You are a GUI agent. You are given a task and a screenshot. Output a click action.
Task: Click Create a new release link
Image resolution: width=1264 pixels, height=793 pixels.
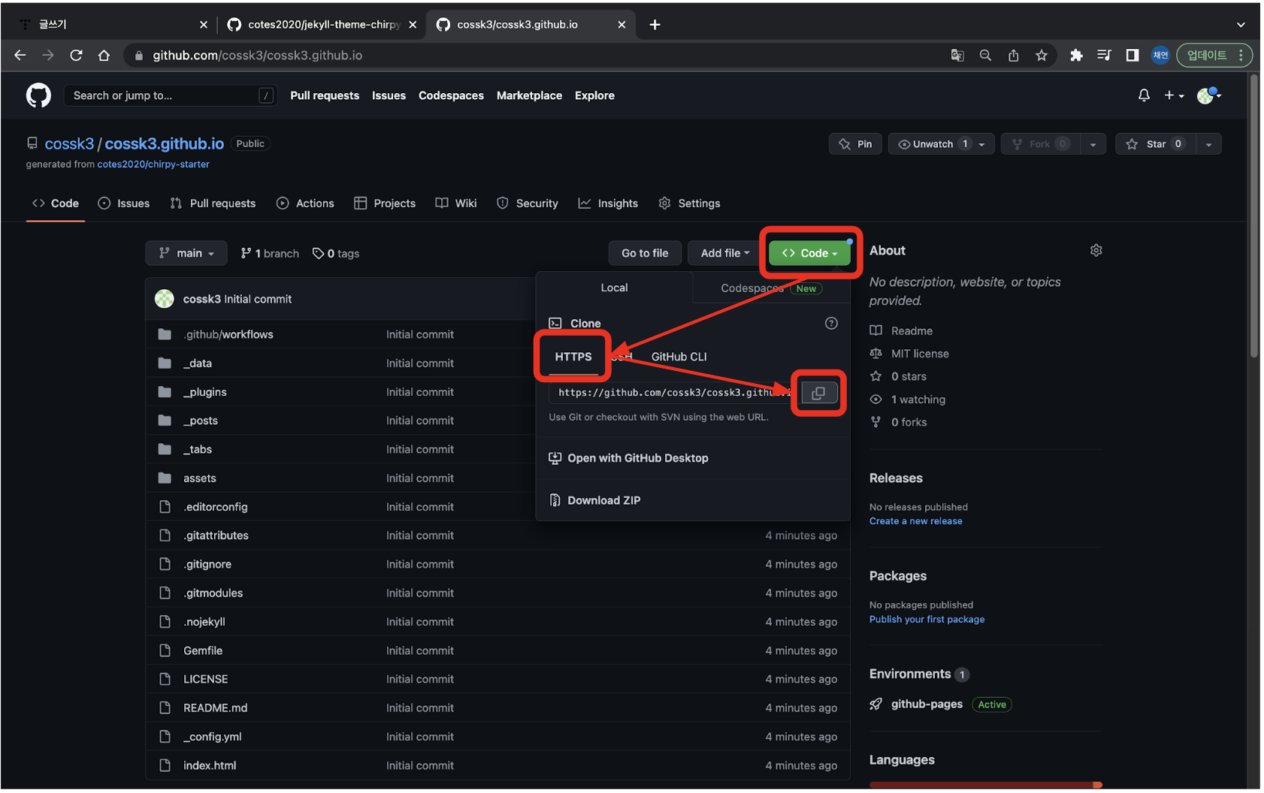(x=915, y=521)
